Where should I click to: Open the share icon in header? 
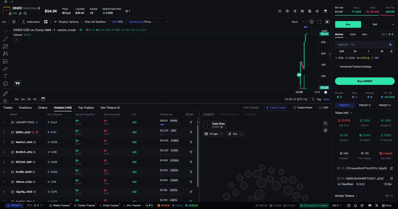pyautogui.click(x=295, y=11)
